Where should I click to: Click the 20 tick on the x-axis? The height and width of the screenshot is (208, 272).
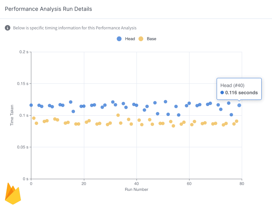click(84, 184)
